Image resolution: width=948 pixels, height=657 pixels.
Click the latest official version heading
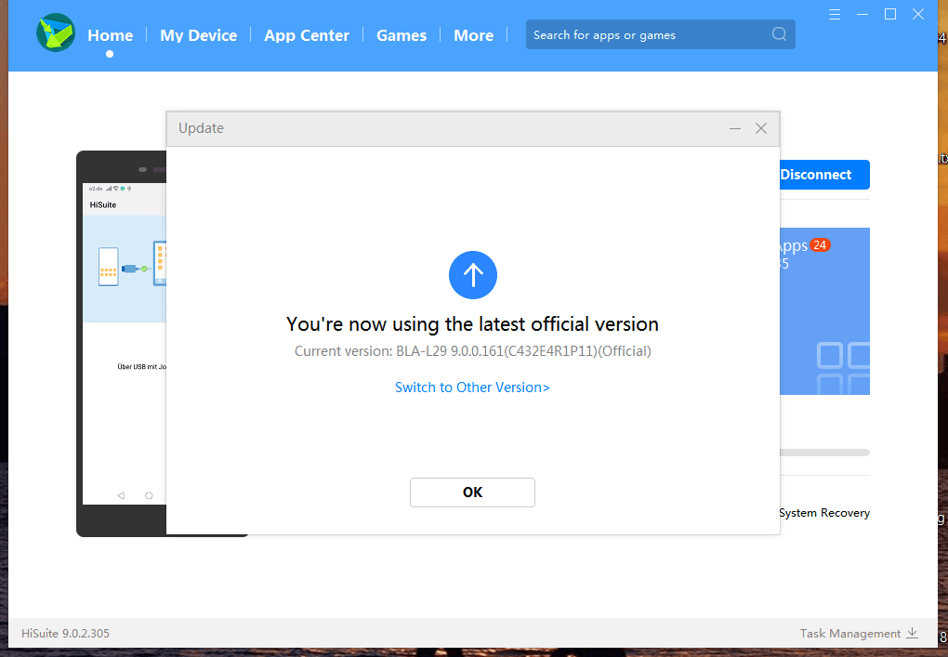[x=472, y=324]
